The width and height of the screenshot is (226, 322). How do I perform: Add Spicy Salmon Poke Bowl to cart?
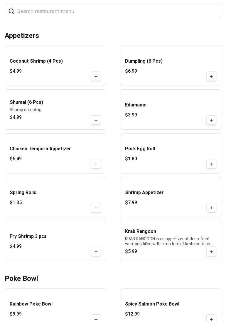tap(211, 319)
